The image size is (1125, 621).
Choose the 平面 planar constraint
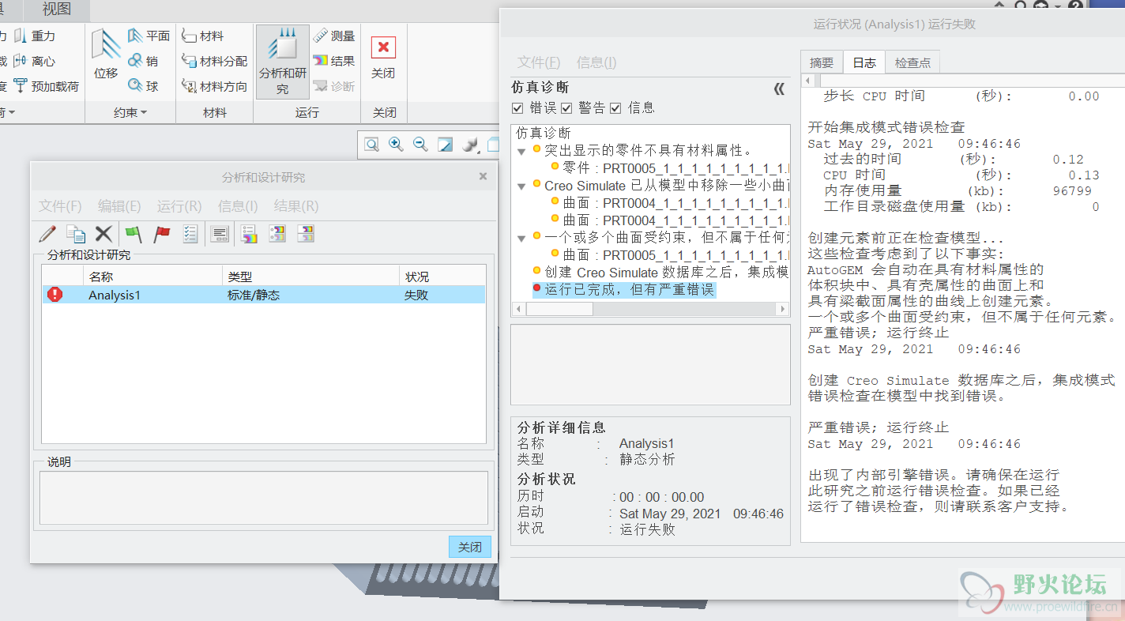[149, 36]
